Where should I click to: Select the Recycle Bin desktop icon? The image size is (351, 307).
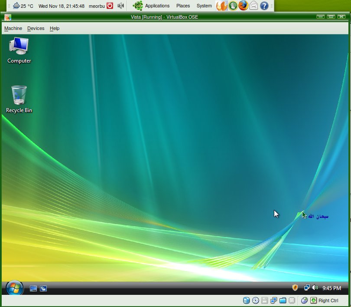[x=19, y=99]
